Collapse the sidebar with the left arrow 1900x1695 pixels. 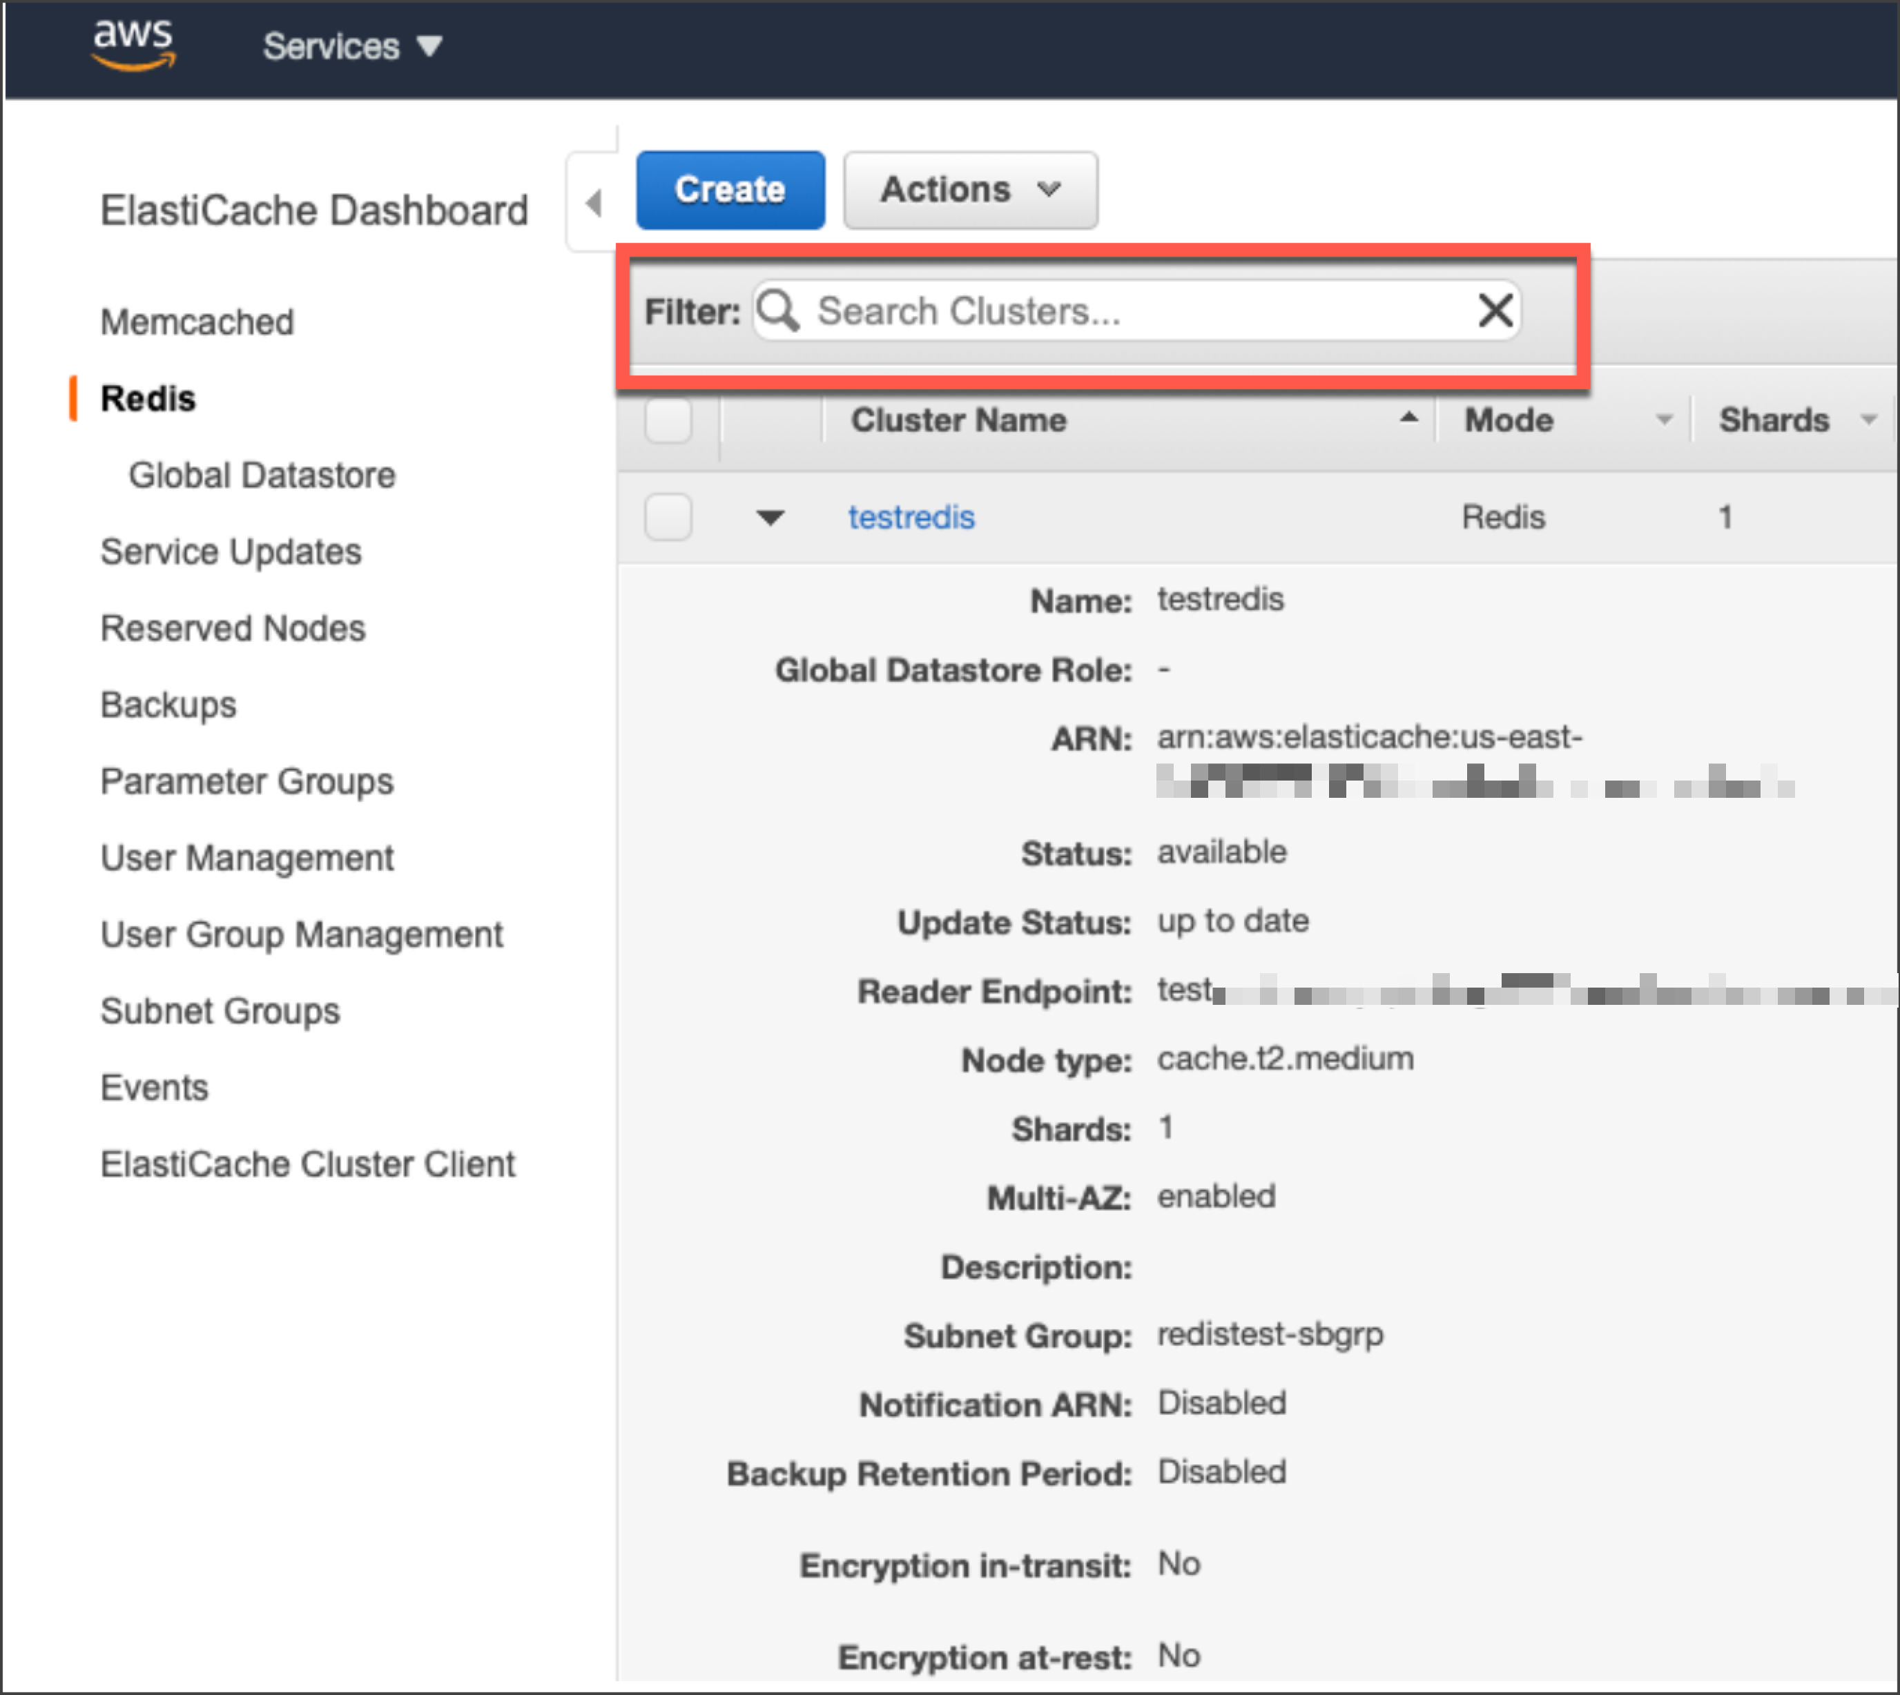point(594,203)
